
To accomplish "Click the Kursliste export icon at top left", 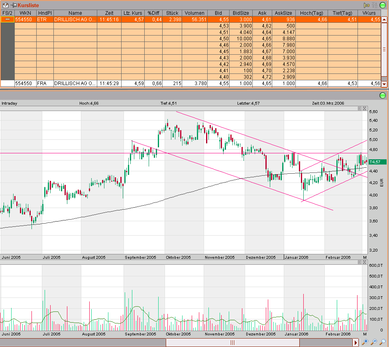I will click(x=5, y=5).
